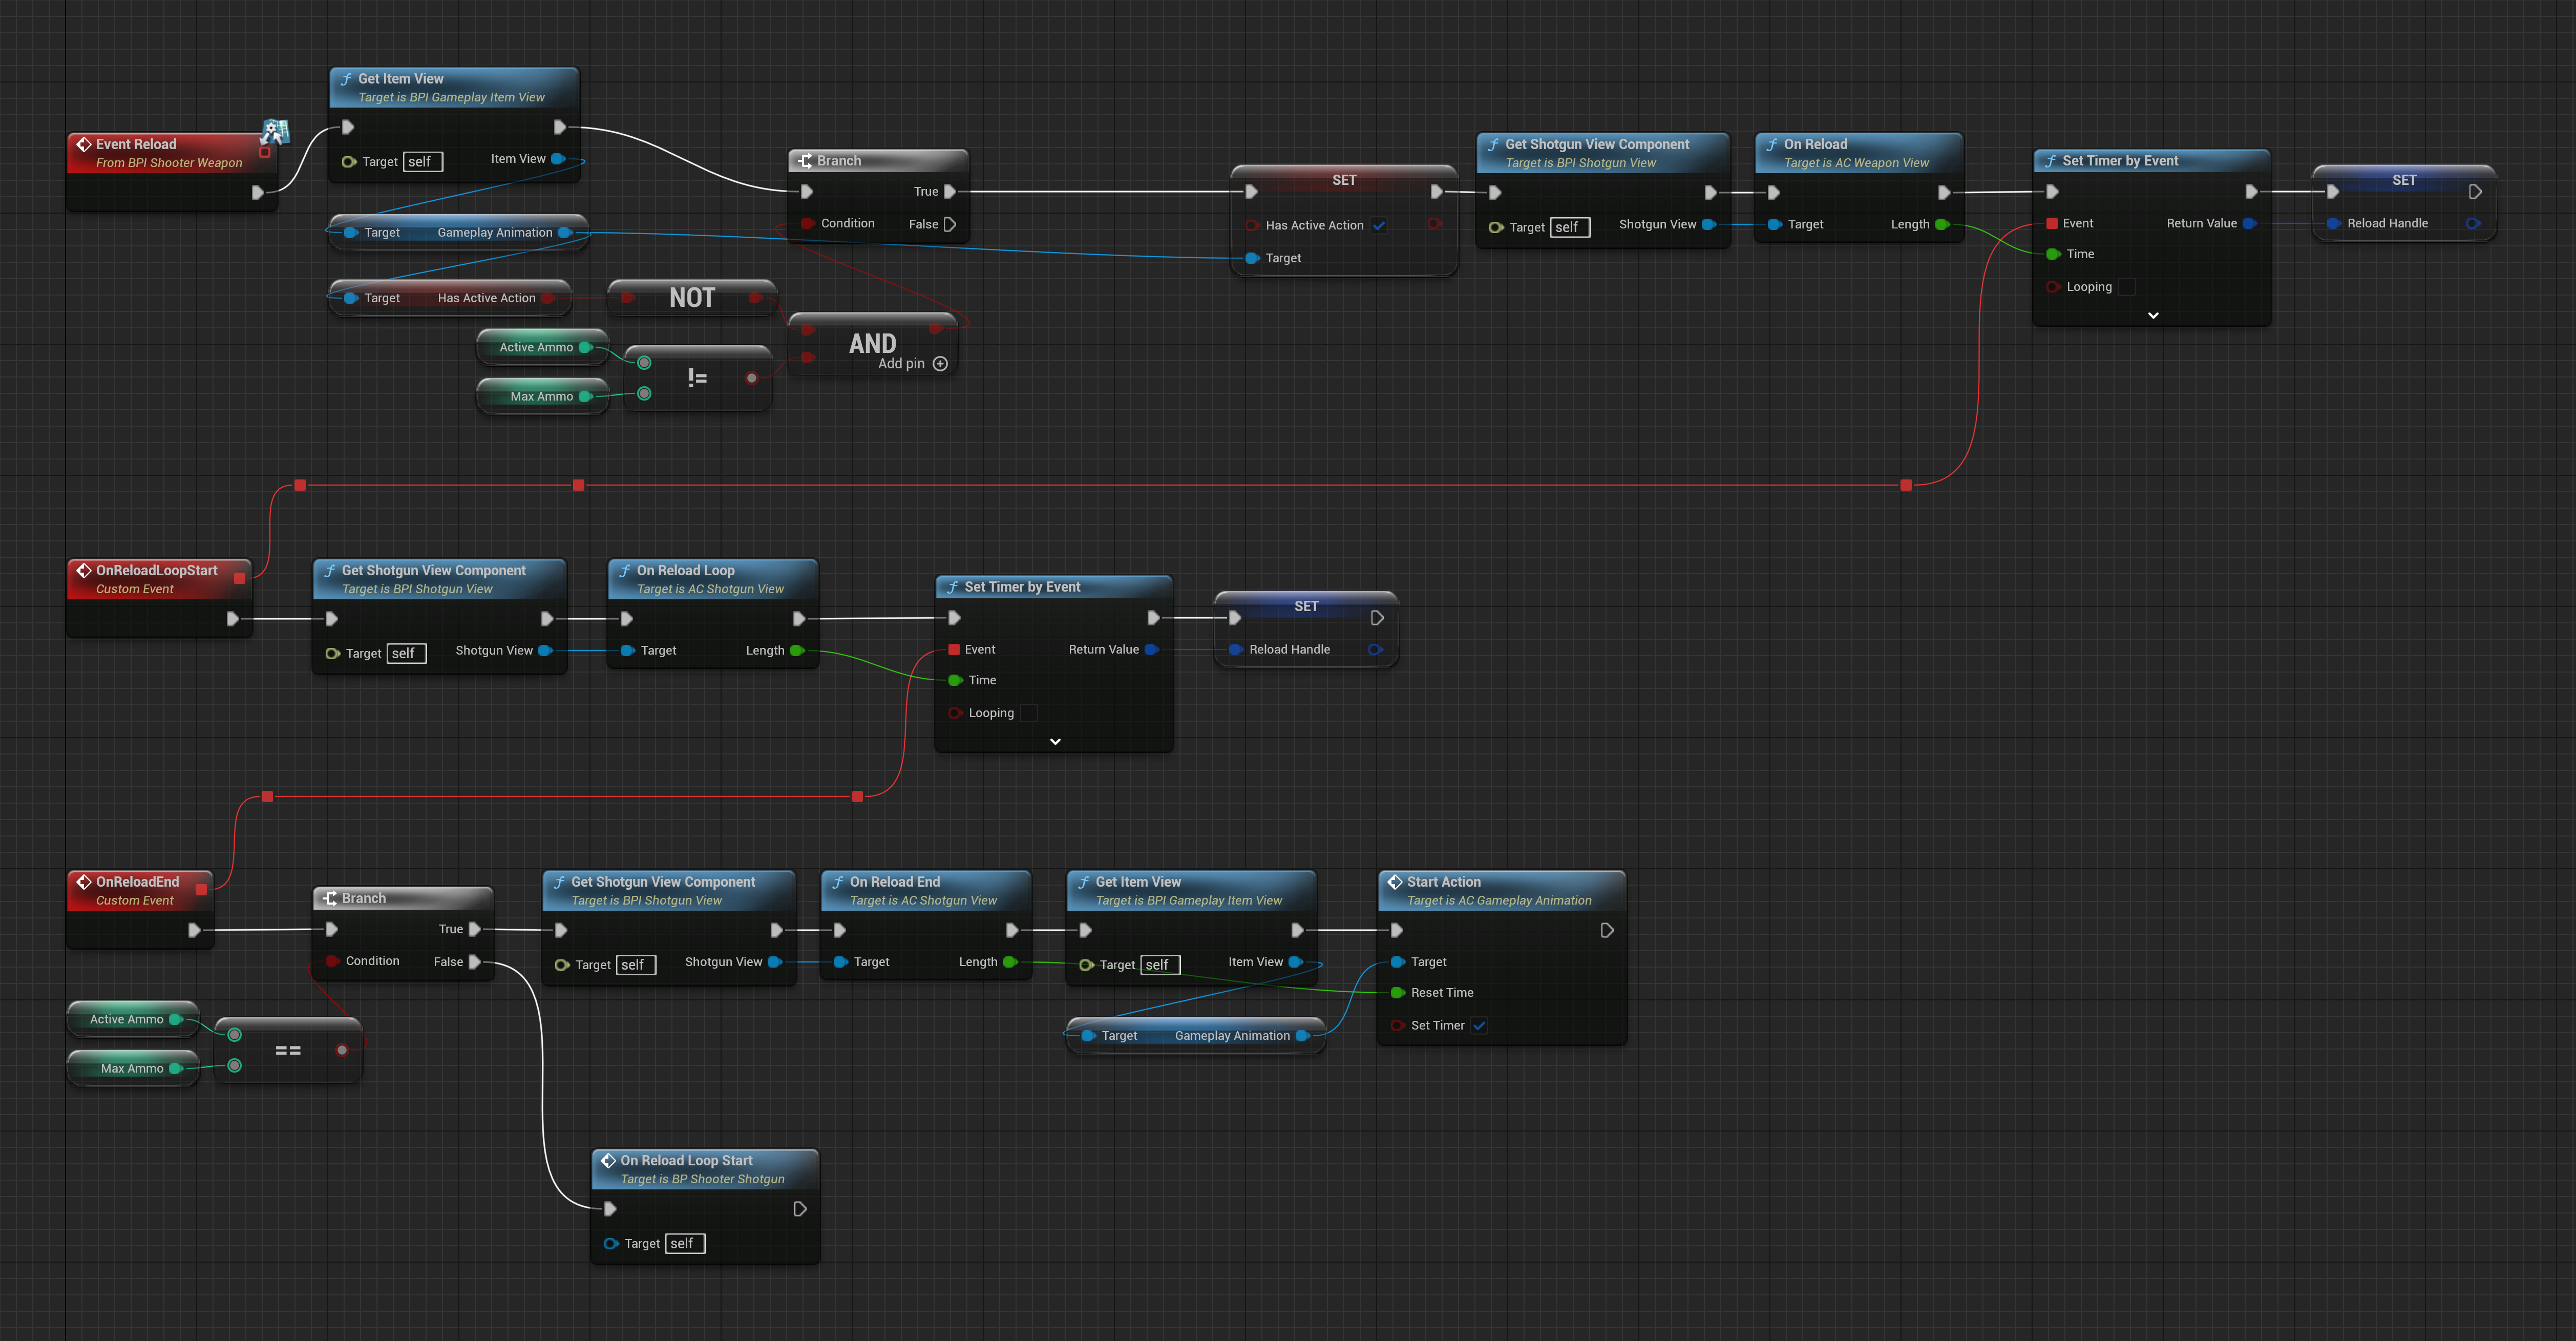
Task: Click the On Reload Loop node title
Action: click(686, 570)
